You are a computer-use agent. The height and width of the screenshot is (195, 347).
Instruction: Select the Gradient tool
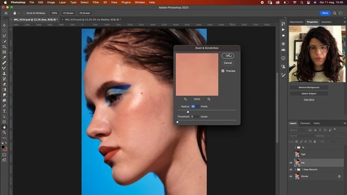click(4, 89)
